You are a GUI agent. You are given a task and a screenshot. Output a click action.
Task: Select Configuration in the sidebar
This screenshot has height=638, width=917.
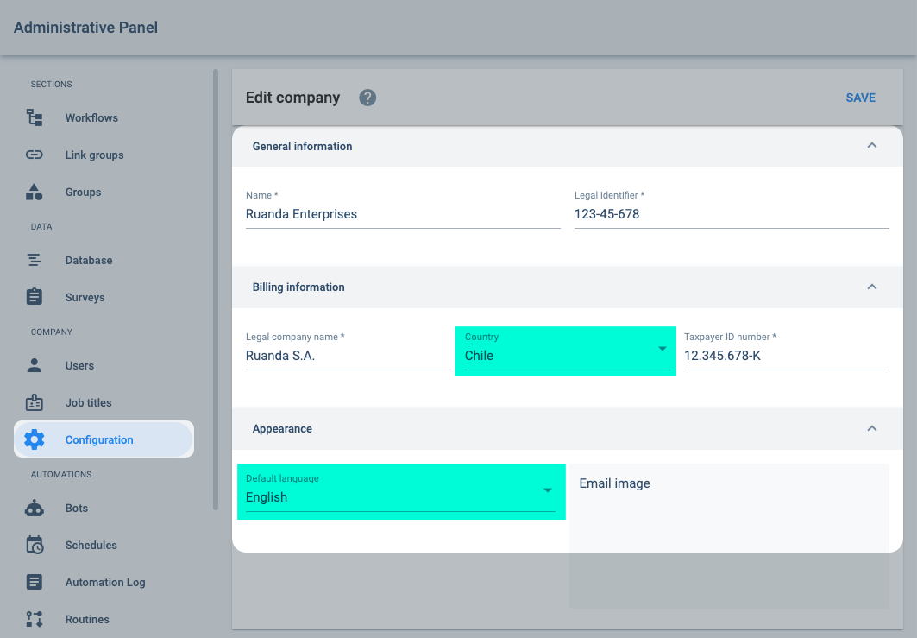coord(104,439)
